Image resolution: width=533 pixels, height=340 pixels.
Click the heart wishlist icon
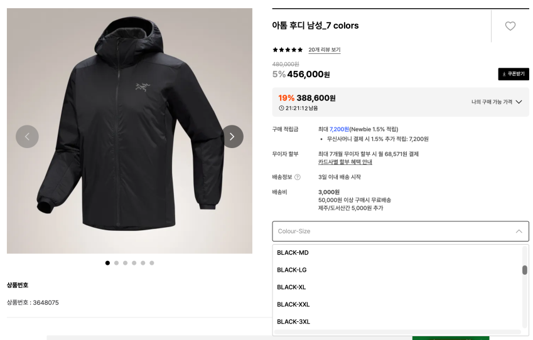tap(510, 26)
